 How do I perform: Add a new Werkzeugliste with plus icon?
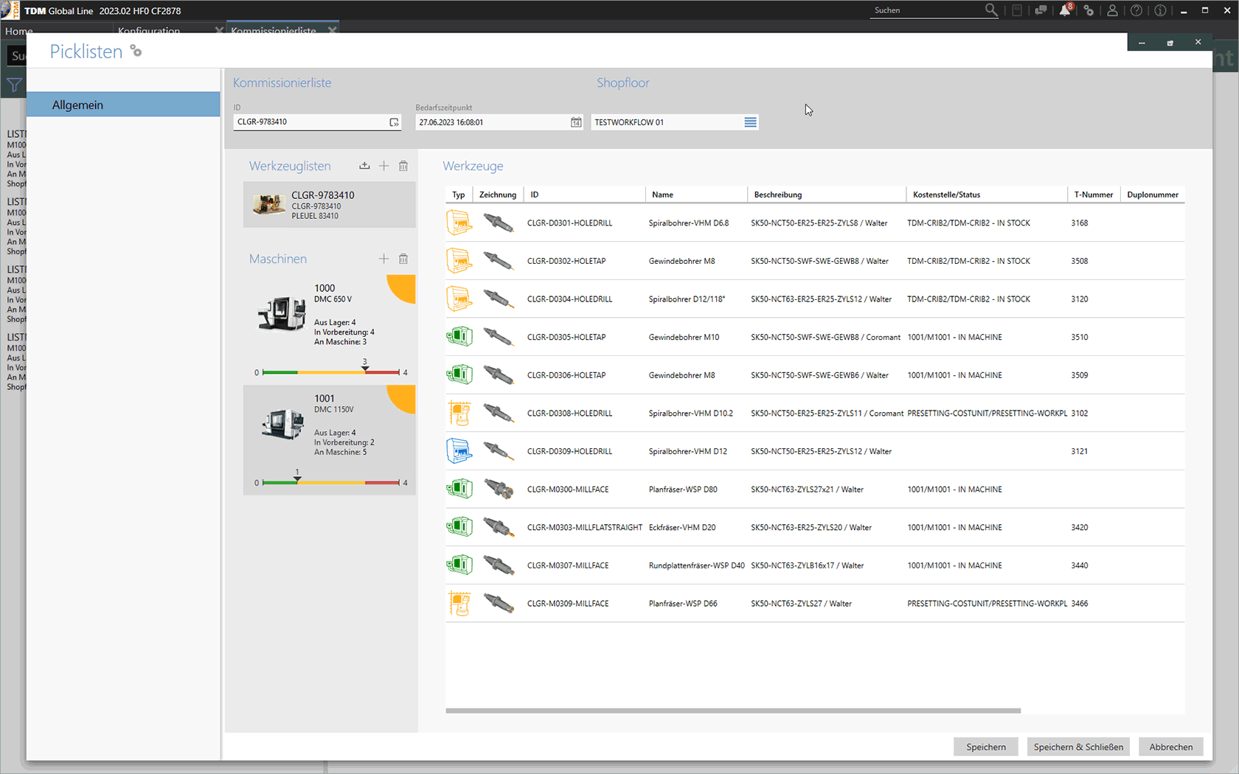point(383,166)
